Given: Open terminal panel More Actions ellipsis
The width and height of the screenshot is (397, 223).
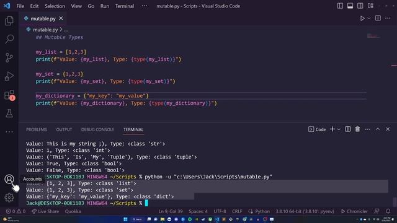Looking at the screenshot, I should click(x=368, y=129).
